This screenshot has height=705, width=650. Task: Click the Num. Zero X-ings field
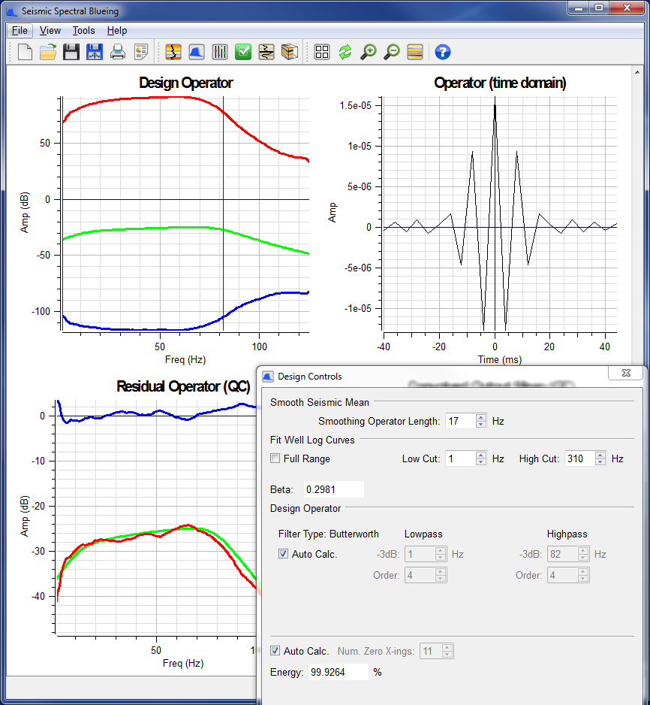[x=431, y=651]
